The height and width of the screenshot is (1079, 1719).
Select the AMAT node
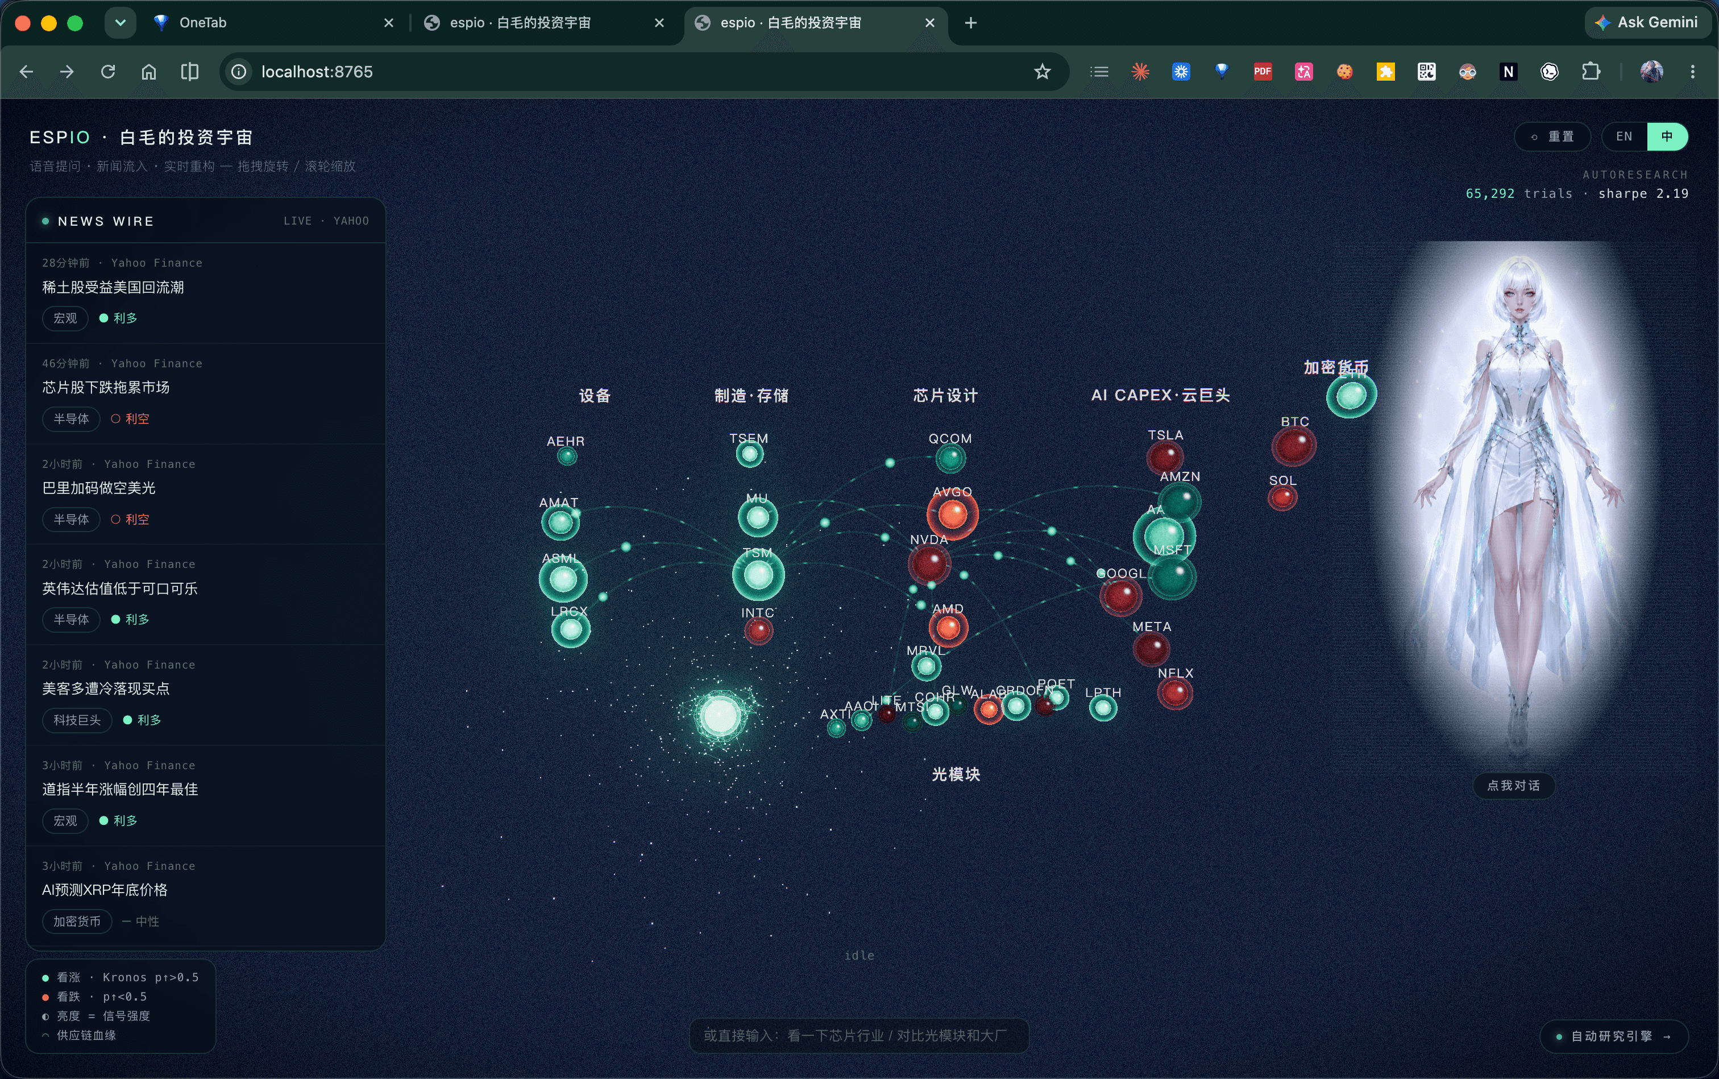point(560,522)
